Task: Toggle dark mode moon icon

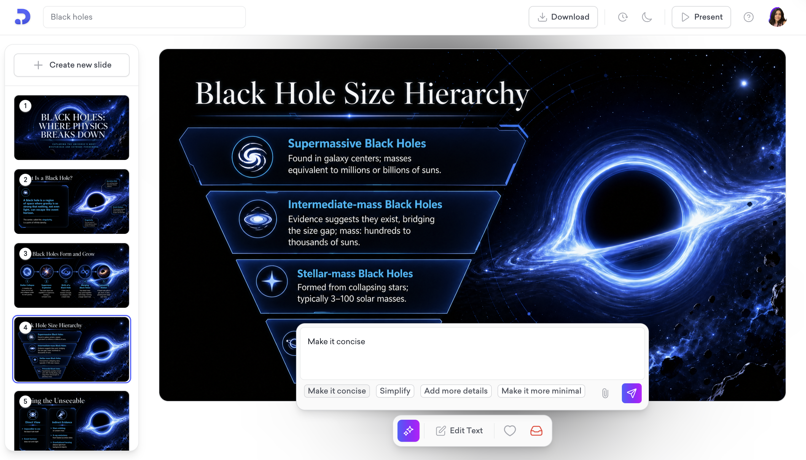Action: pos(647,17)
